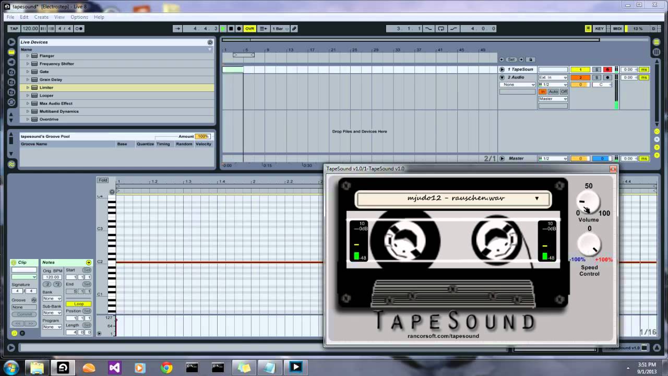Open File Browser 2 in sidebar

11,81
